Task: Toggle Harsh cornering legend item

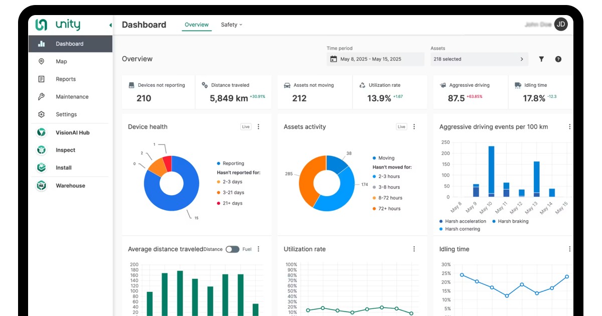Action: tap(460, 229)
